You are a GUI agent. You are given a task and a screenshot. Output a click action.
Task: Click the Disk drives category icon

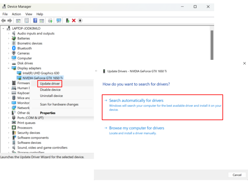coord(14,64)
